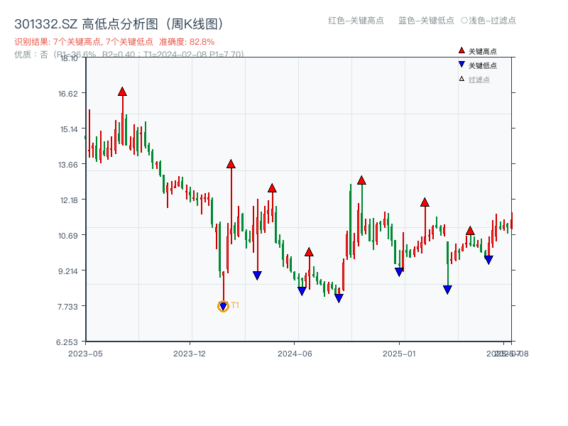The width and height of the screenshot is (568, 426).
Task: Click the blue down-triangle below the 2024-06 low
Action: (x=302, y=290)
